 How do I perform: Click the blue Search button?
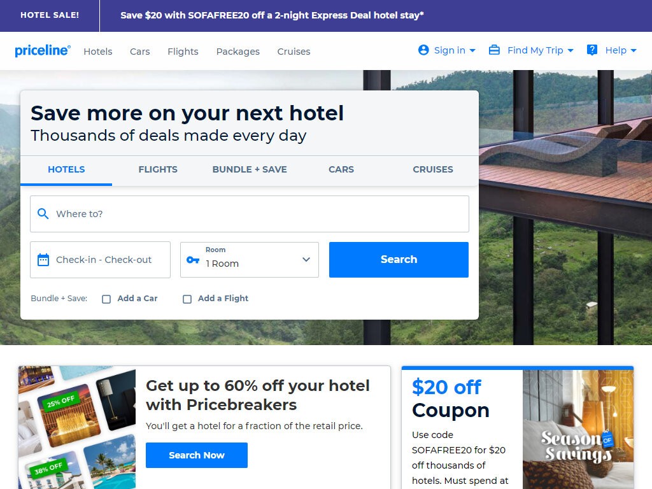399,260
